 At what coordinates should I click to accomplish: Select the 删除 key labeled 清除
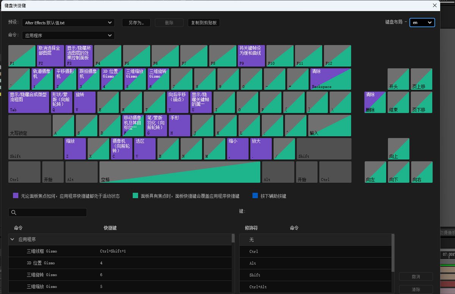coord(375,102)
